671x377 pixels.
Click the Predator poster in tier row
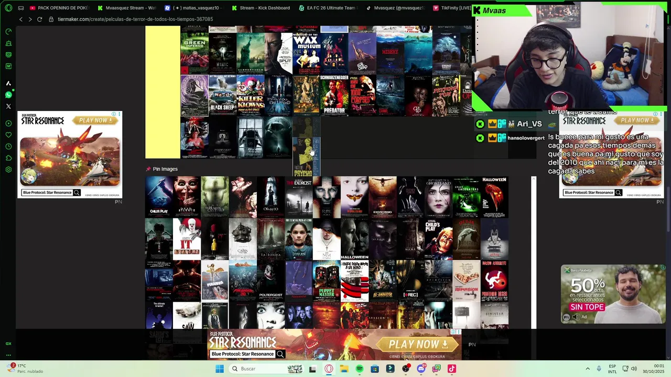click(334, 95)
